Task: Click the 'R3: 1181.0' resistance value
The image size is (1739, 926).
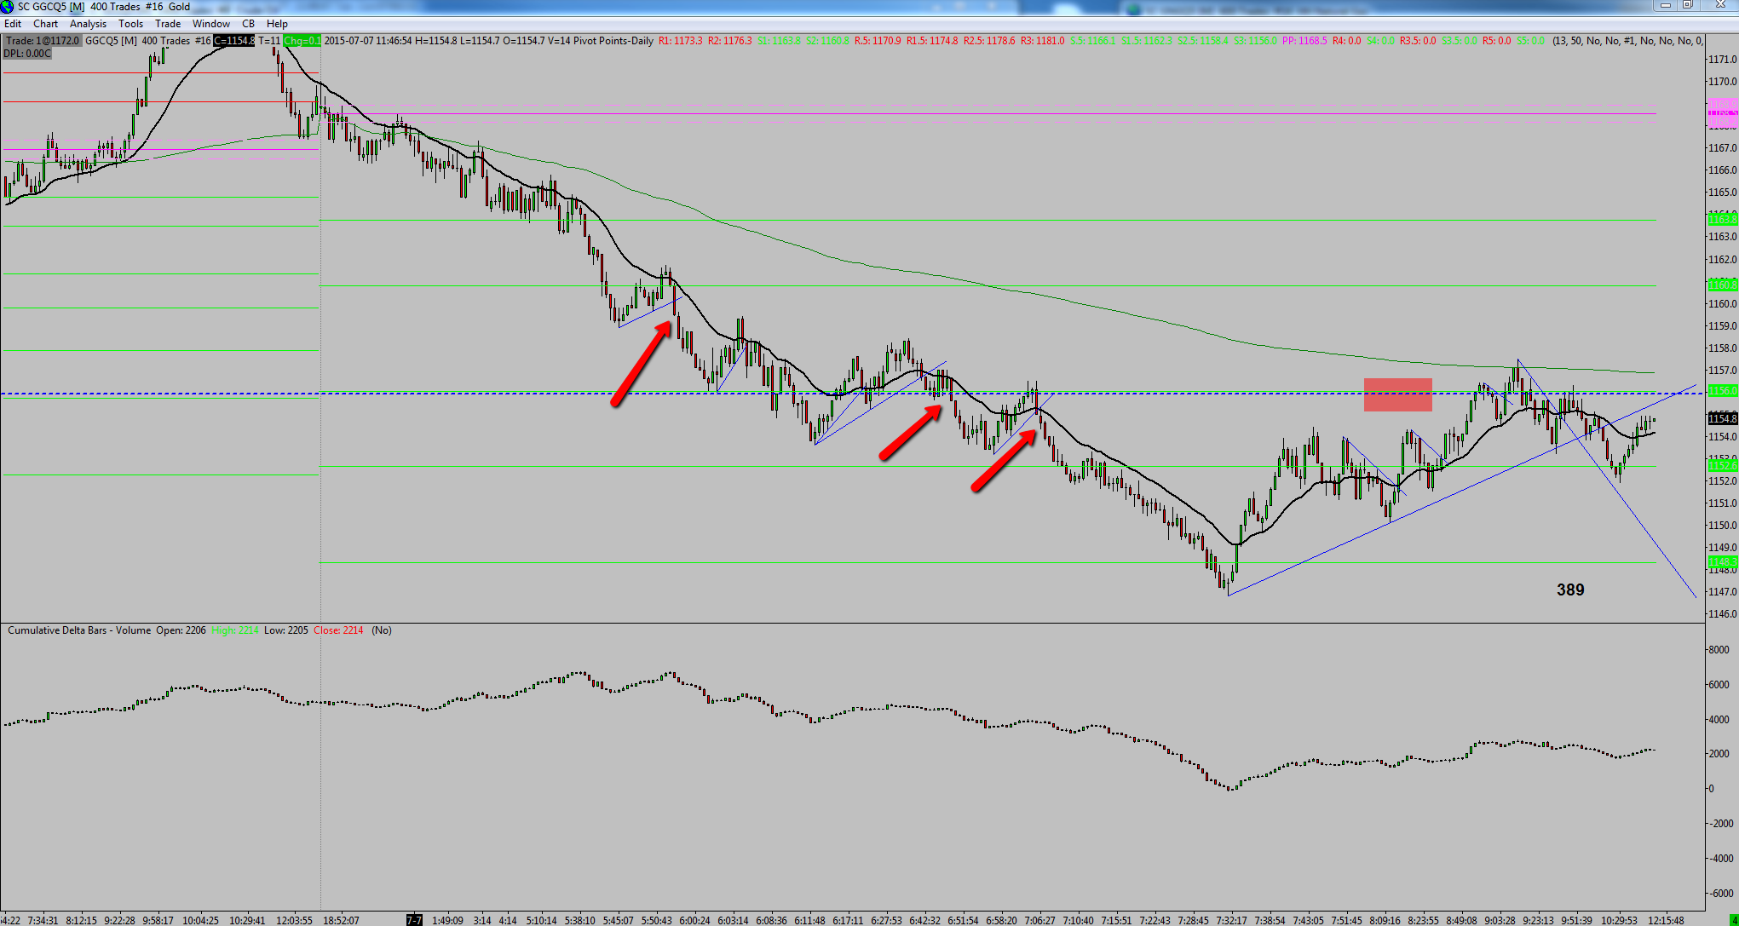Action: [1042, 41]
